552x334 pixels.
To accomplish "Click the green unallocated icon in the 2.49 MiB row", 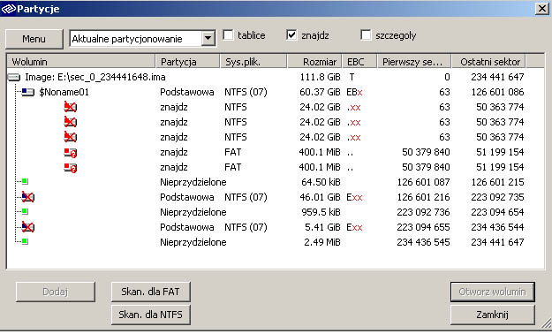I will point(25,242).
